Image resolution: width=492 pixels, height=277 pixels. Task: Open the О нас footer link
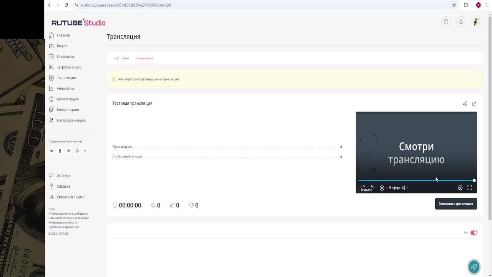tap(52, 209)
